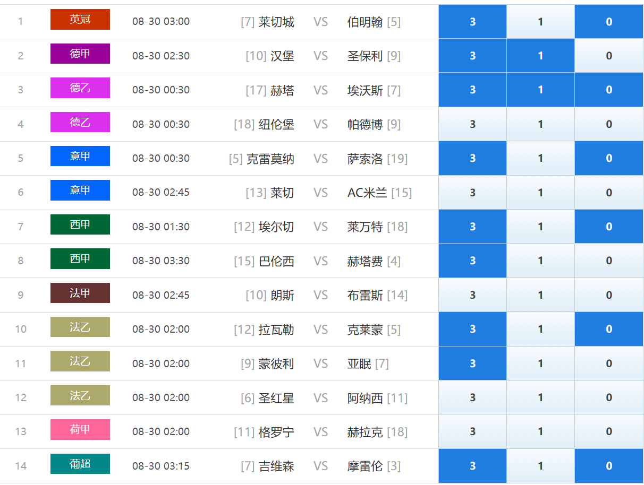Deselect the 3 pick for 埃尔切 vs 莱万特
Viewport: 644px width, 485px height.
[472, 227]
